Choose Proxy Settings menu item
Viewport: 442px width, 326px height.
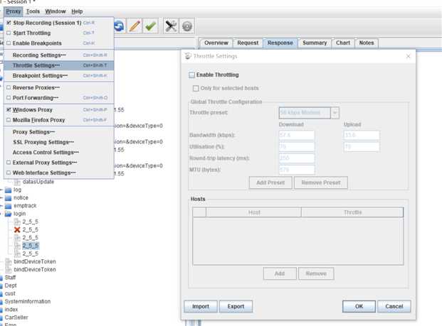[58, 132]
